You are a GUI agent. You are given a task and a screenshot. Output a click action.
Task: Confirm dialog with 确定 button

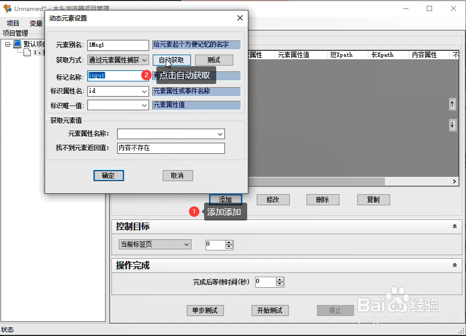(x=109, y=175)
